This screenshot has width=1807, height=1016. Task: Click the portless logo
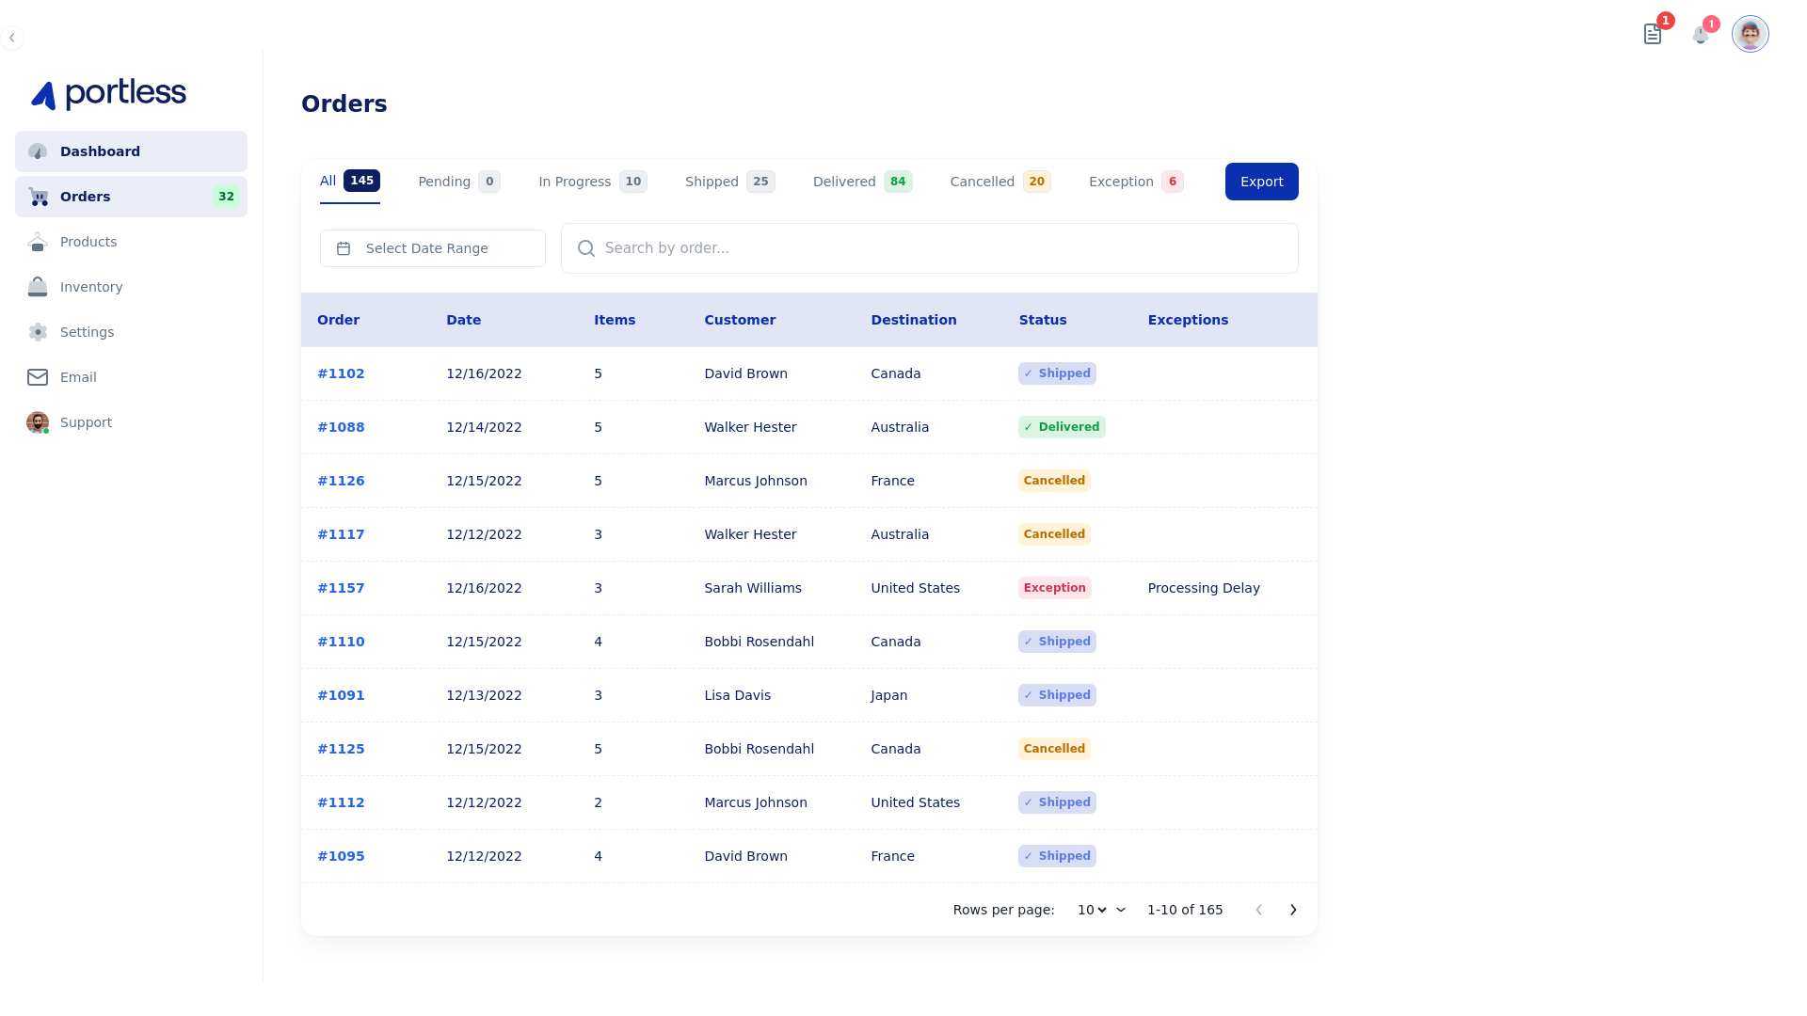tap(109, 94)
